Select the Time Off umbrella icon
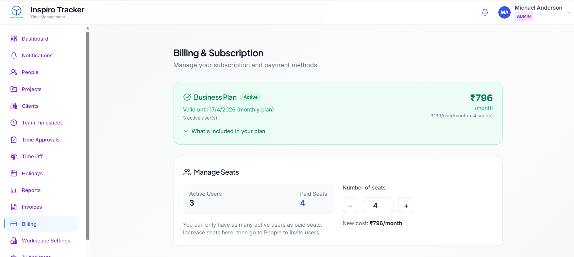The width and height of the screenshot is (574, 257). pyautogui.click(x=14, y=156)
